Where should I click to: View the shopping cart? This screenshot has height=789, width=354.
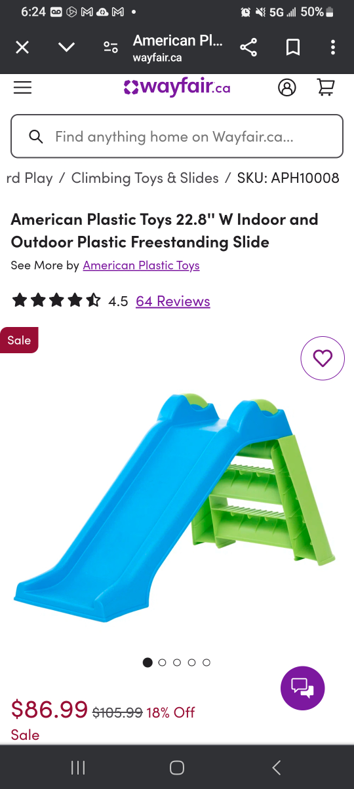[326, 87]
